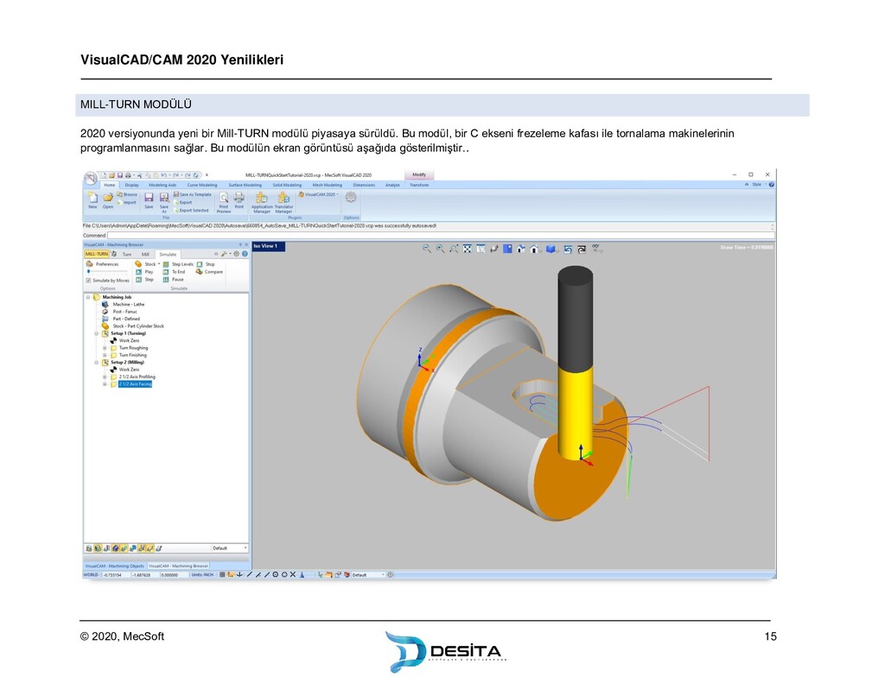Viewport: 885px width, 683px height.
Task: Click the Options gear icon
Action: click(351, 198)
